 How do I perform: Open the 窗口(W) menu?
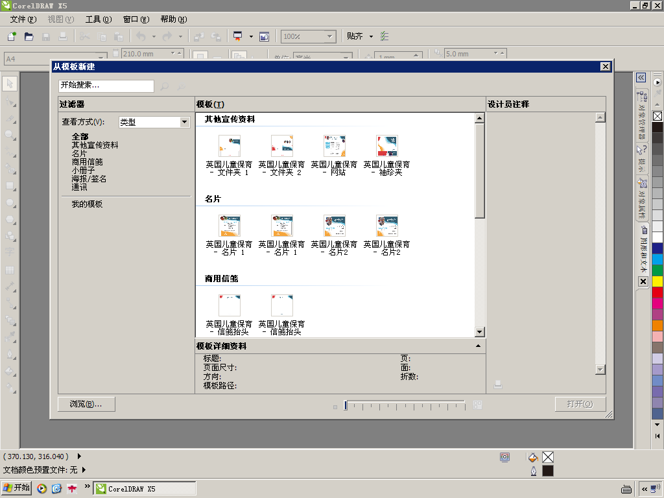click(x=136, y=19)
